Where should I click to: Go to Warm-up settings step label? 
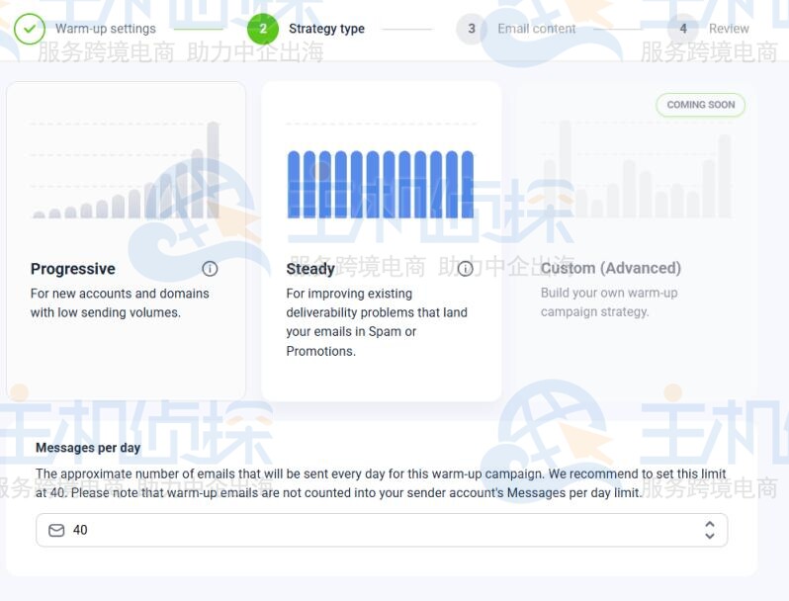click(x=105, y=29)
